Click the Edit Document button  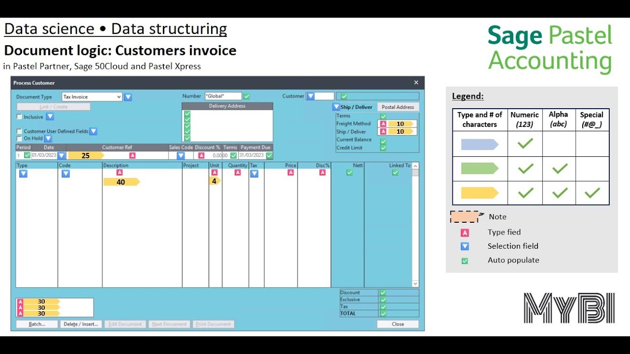coord(125,324)
